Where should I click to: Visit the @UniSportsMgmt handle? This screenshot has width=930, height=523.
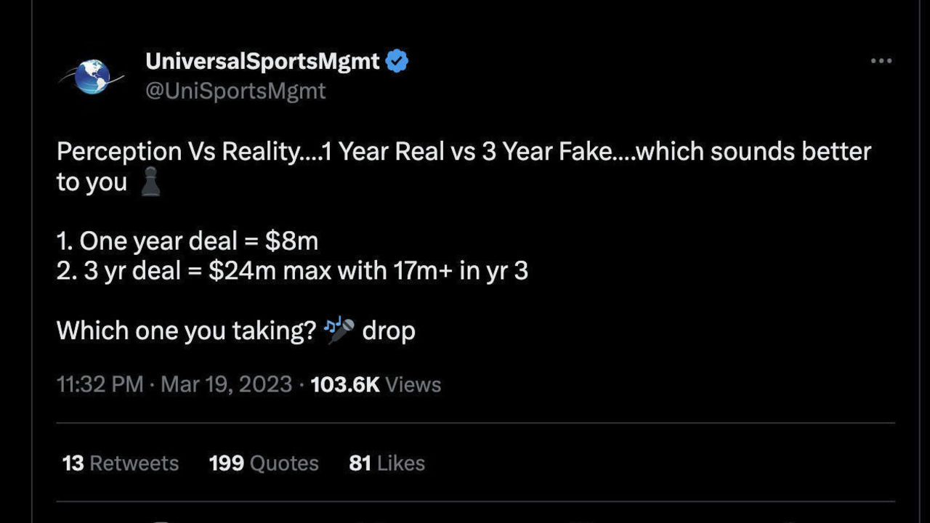pos(235,91)
